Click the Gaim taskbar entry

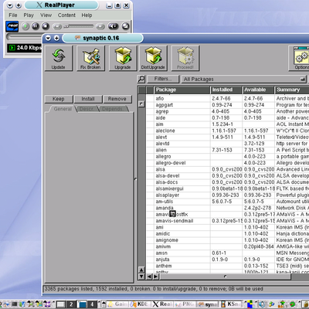point(117,304)
